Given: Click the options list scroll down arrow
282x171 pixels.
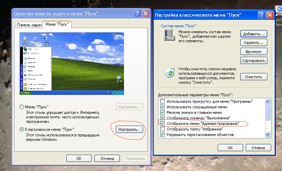Looking at the screenshot, I should 268,135.
